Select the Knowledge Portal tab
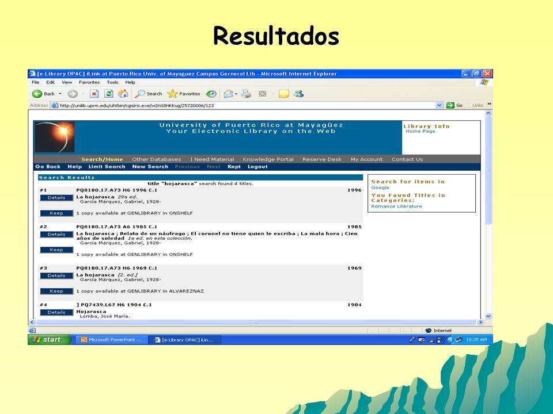Viewport: 553px width, 414px height. pos(268,159)
